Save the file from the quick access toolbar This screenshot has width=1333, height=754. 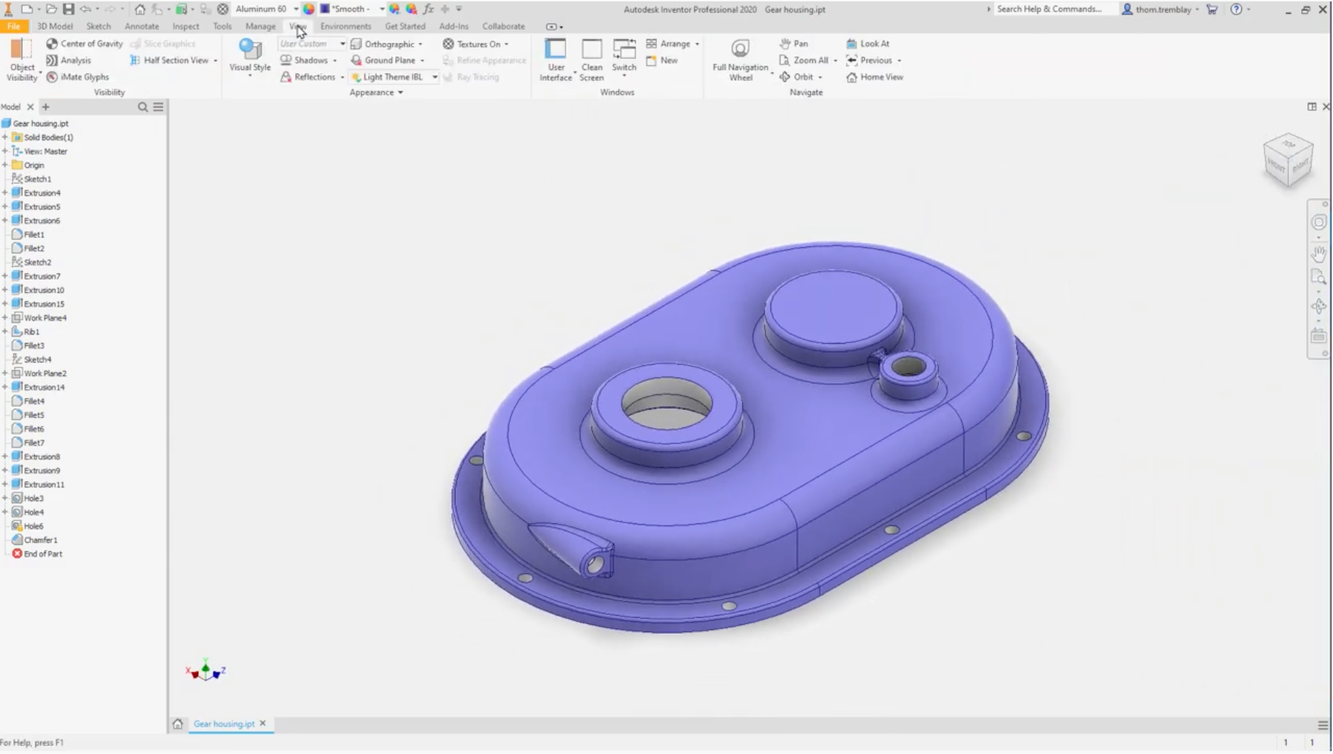[x=69, y=9]
